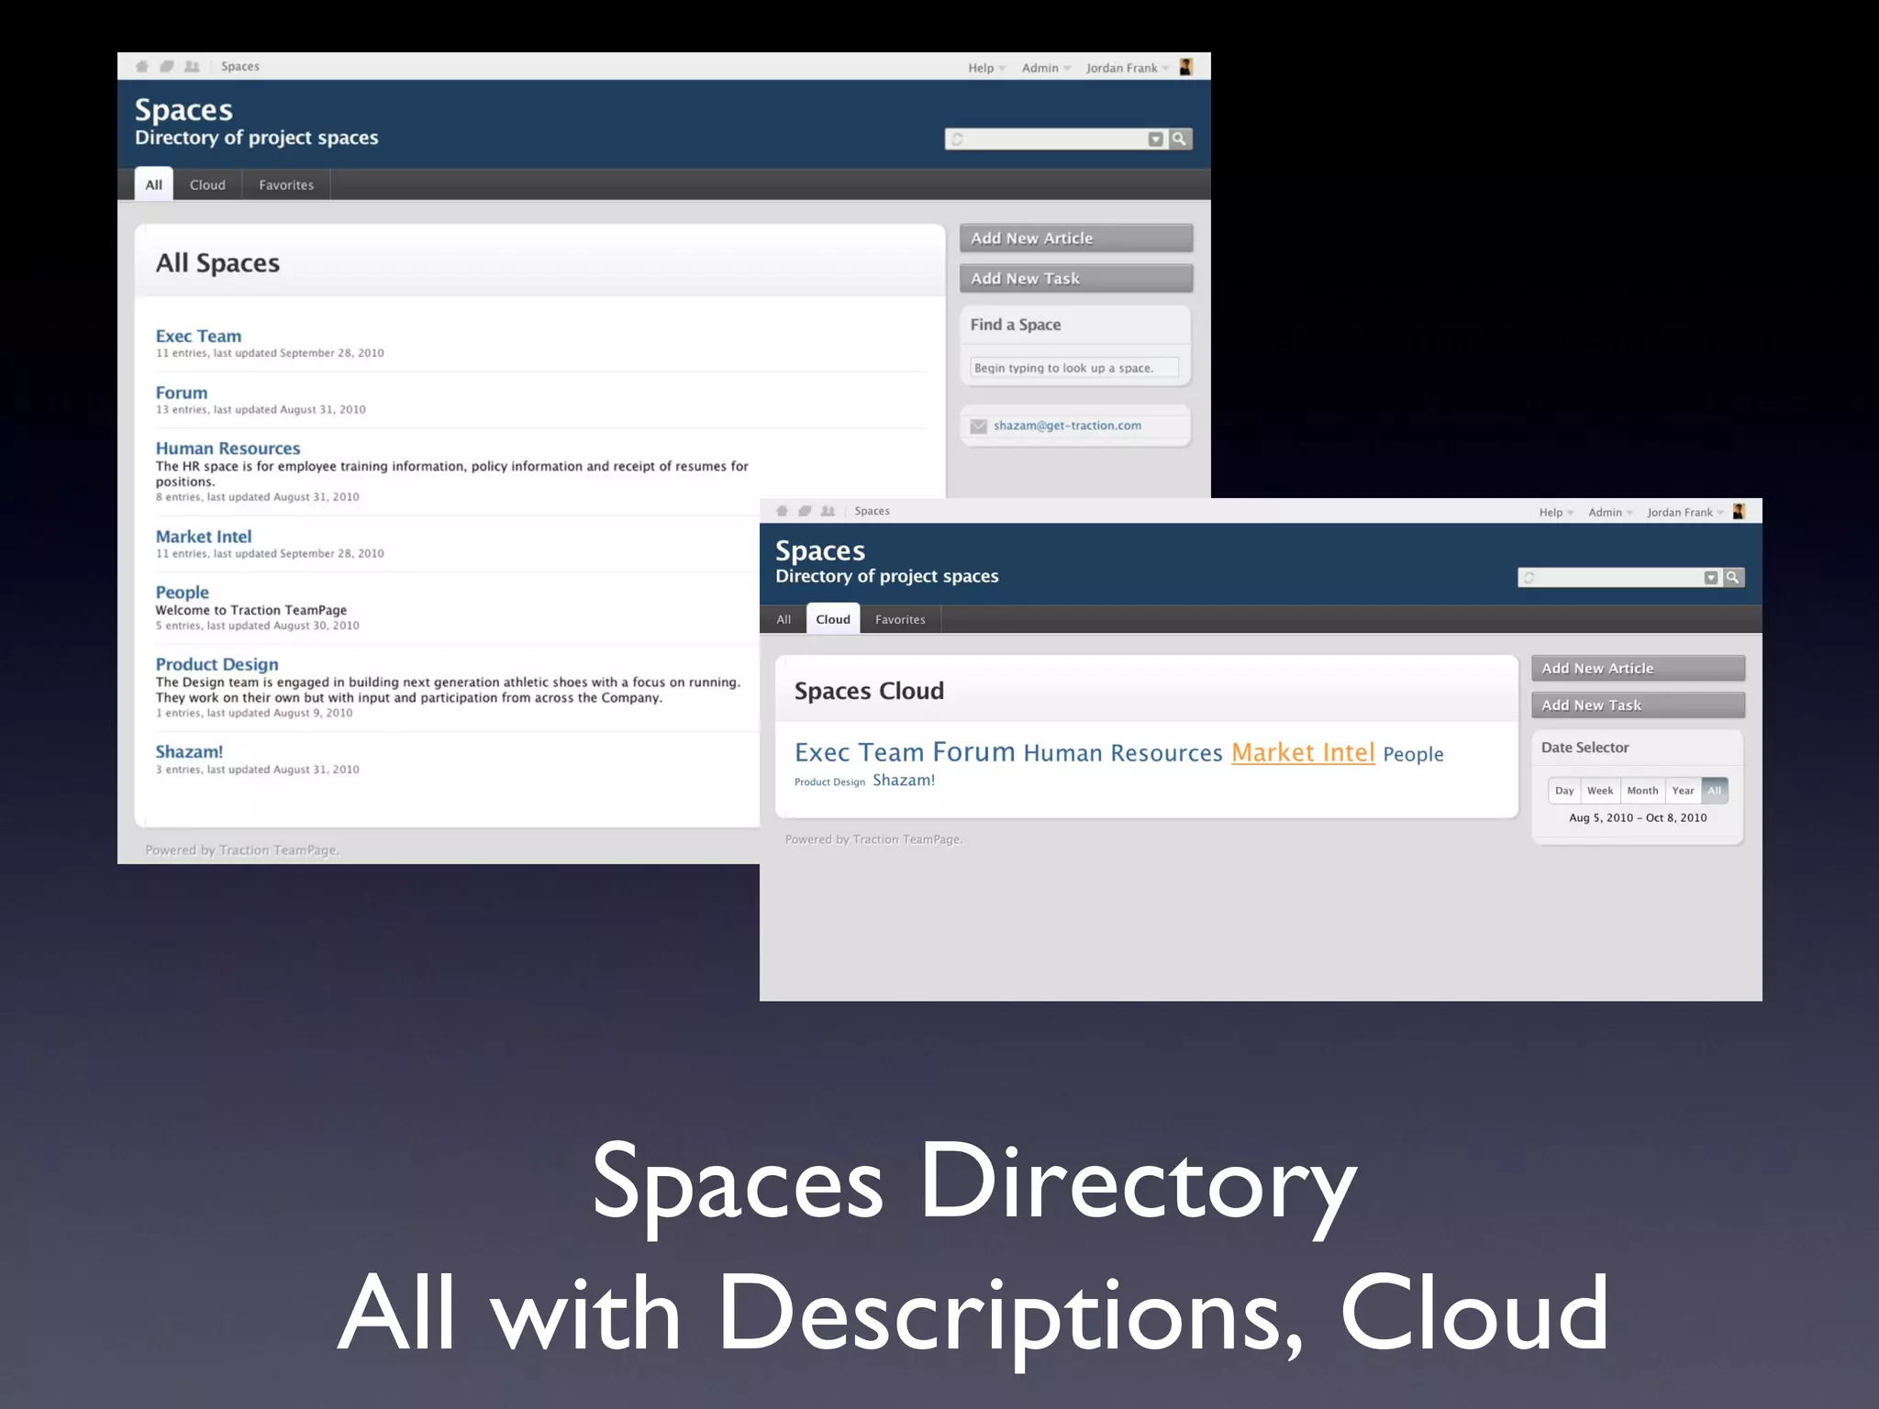Click Exec Team in Spaces Cloud

(x=860, y=752)
